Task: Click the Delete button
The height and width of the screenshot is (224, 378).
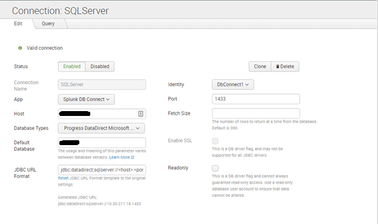Action: tap(285, 66)
